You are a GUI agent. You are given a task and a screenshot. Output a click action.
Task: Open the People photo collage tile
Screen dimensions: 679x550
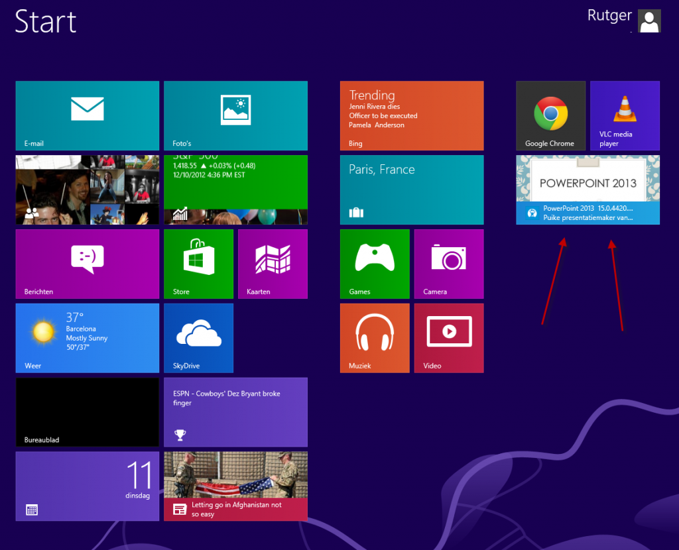87,190
